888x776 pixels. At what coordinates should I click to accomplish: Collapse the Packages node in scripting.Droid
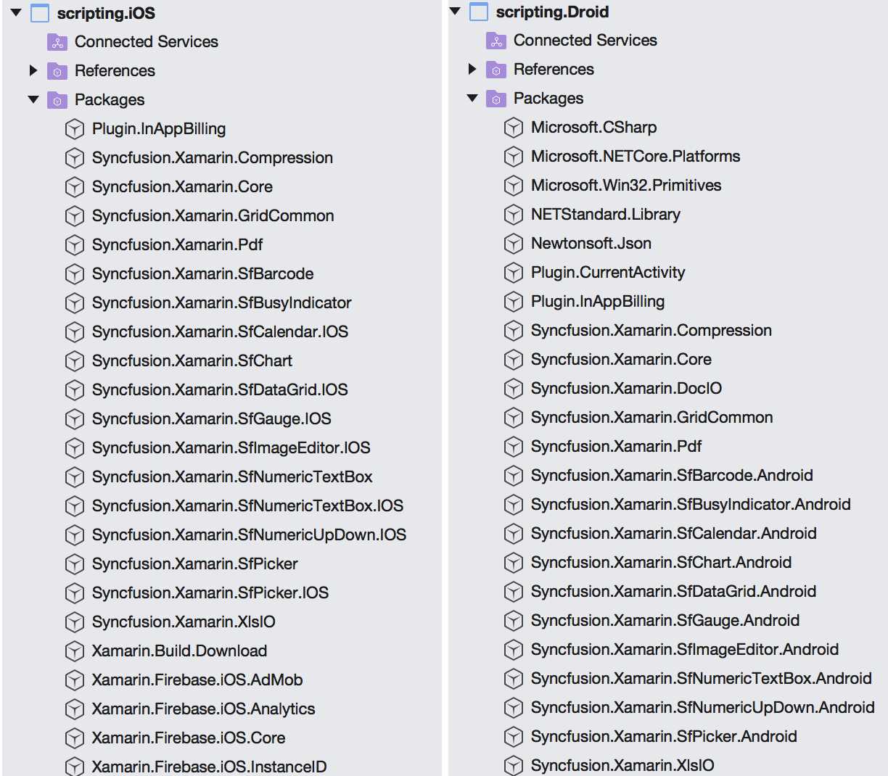(472, 98)
